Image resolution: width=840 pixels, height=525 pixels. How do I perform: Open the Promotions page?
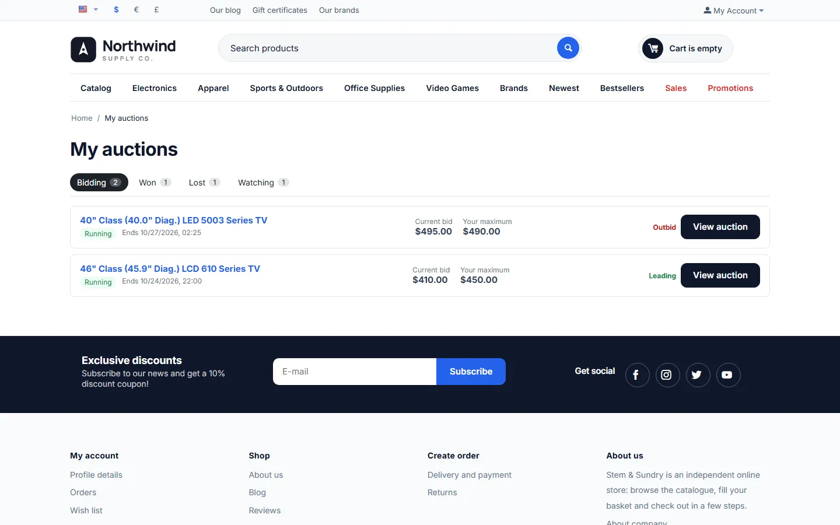[730, 88]
